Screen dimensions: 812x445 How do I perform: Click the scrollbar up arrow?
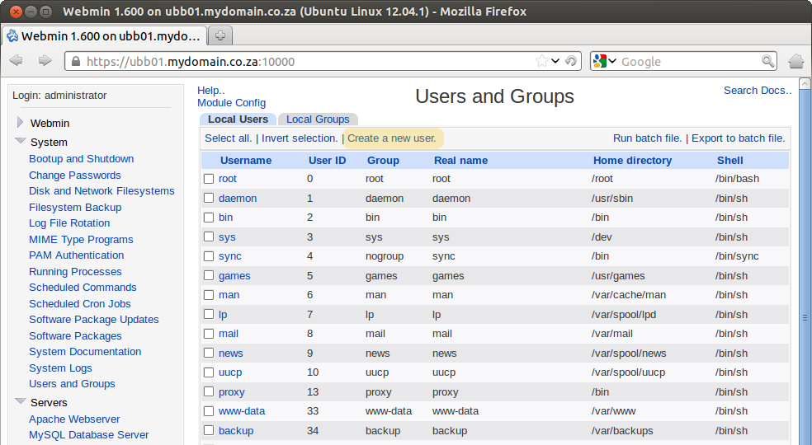click(x=805, y=83)
